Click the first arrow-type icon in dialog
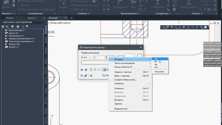The height and width of the screenshot is (125, 222). 82,70
